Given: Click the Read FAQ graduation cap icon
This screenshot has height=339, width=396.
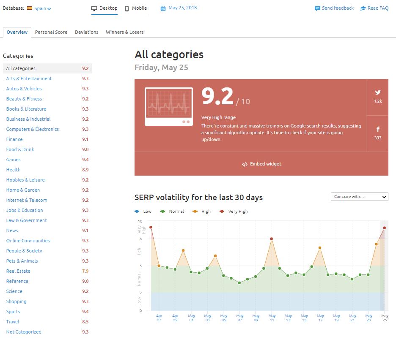Looking at the screenshot, I should pyautogui.click(x=363, y=8).
